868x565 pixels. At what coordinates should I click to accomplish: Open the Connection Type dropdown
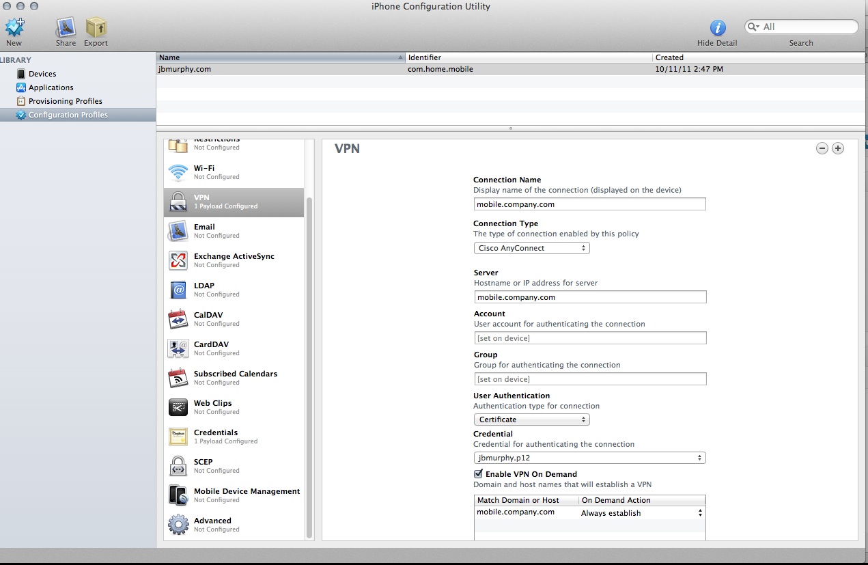pyautogui.click(x=531, y=248)
